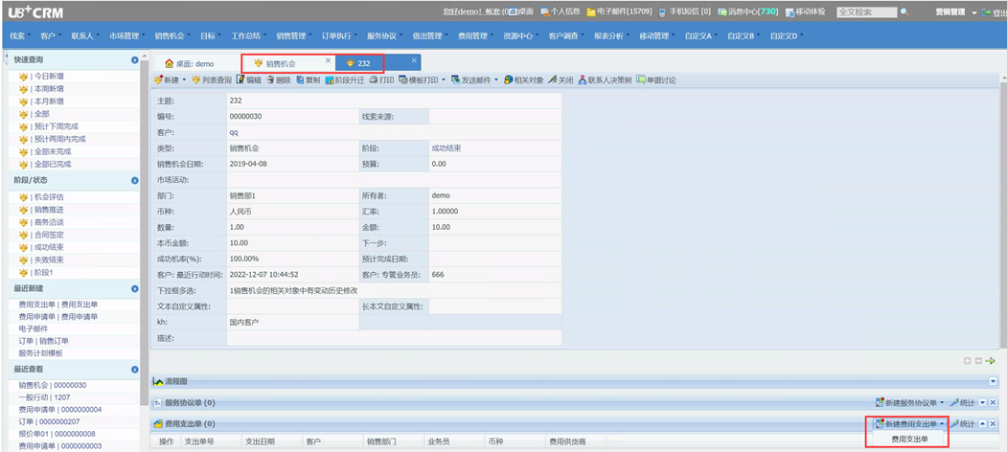Image resolution: width=1007 pixels, height=452 pixels.
Task: Expand the 服务协议单 section arrow
Action: 983,402
